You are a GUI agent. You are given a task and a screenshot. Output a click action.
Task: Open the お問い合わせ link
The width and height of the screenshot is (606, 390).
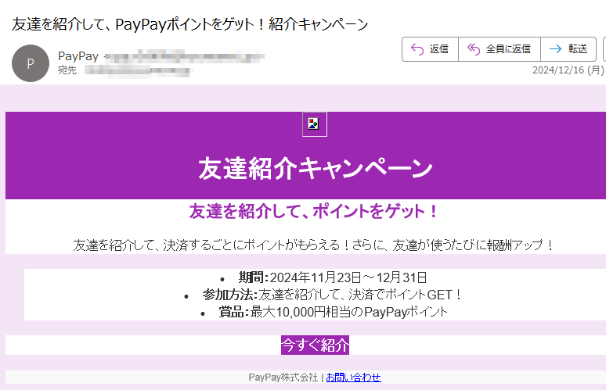click(x=354, y=377)
